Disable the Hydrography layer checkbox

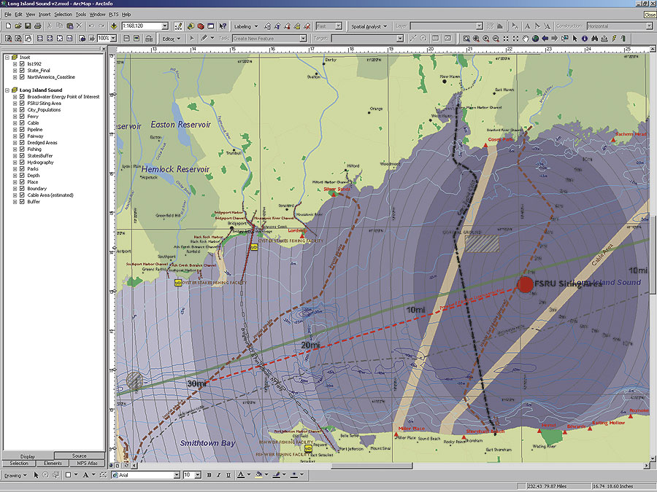click(22, 163)
